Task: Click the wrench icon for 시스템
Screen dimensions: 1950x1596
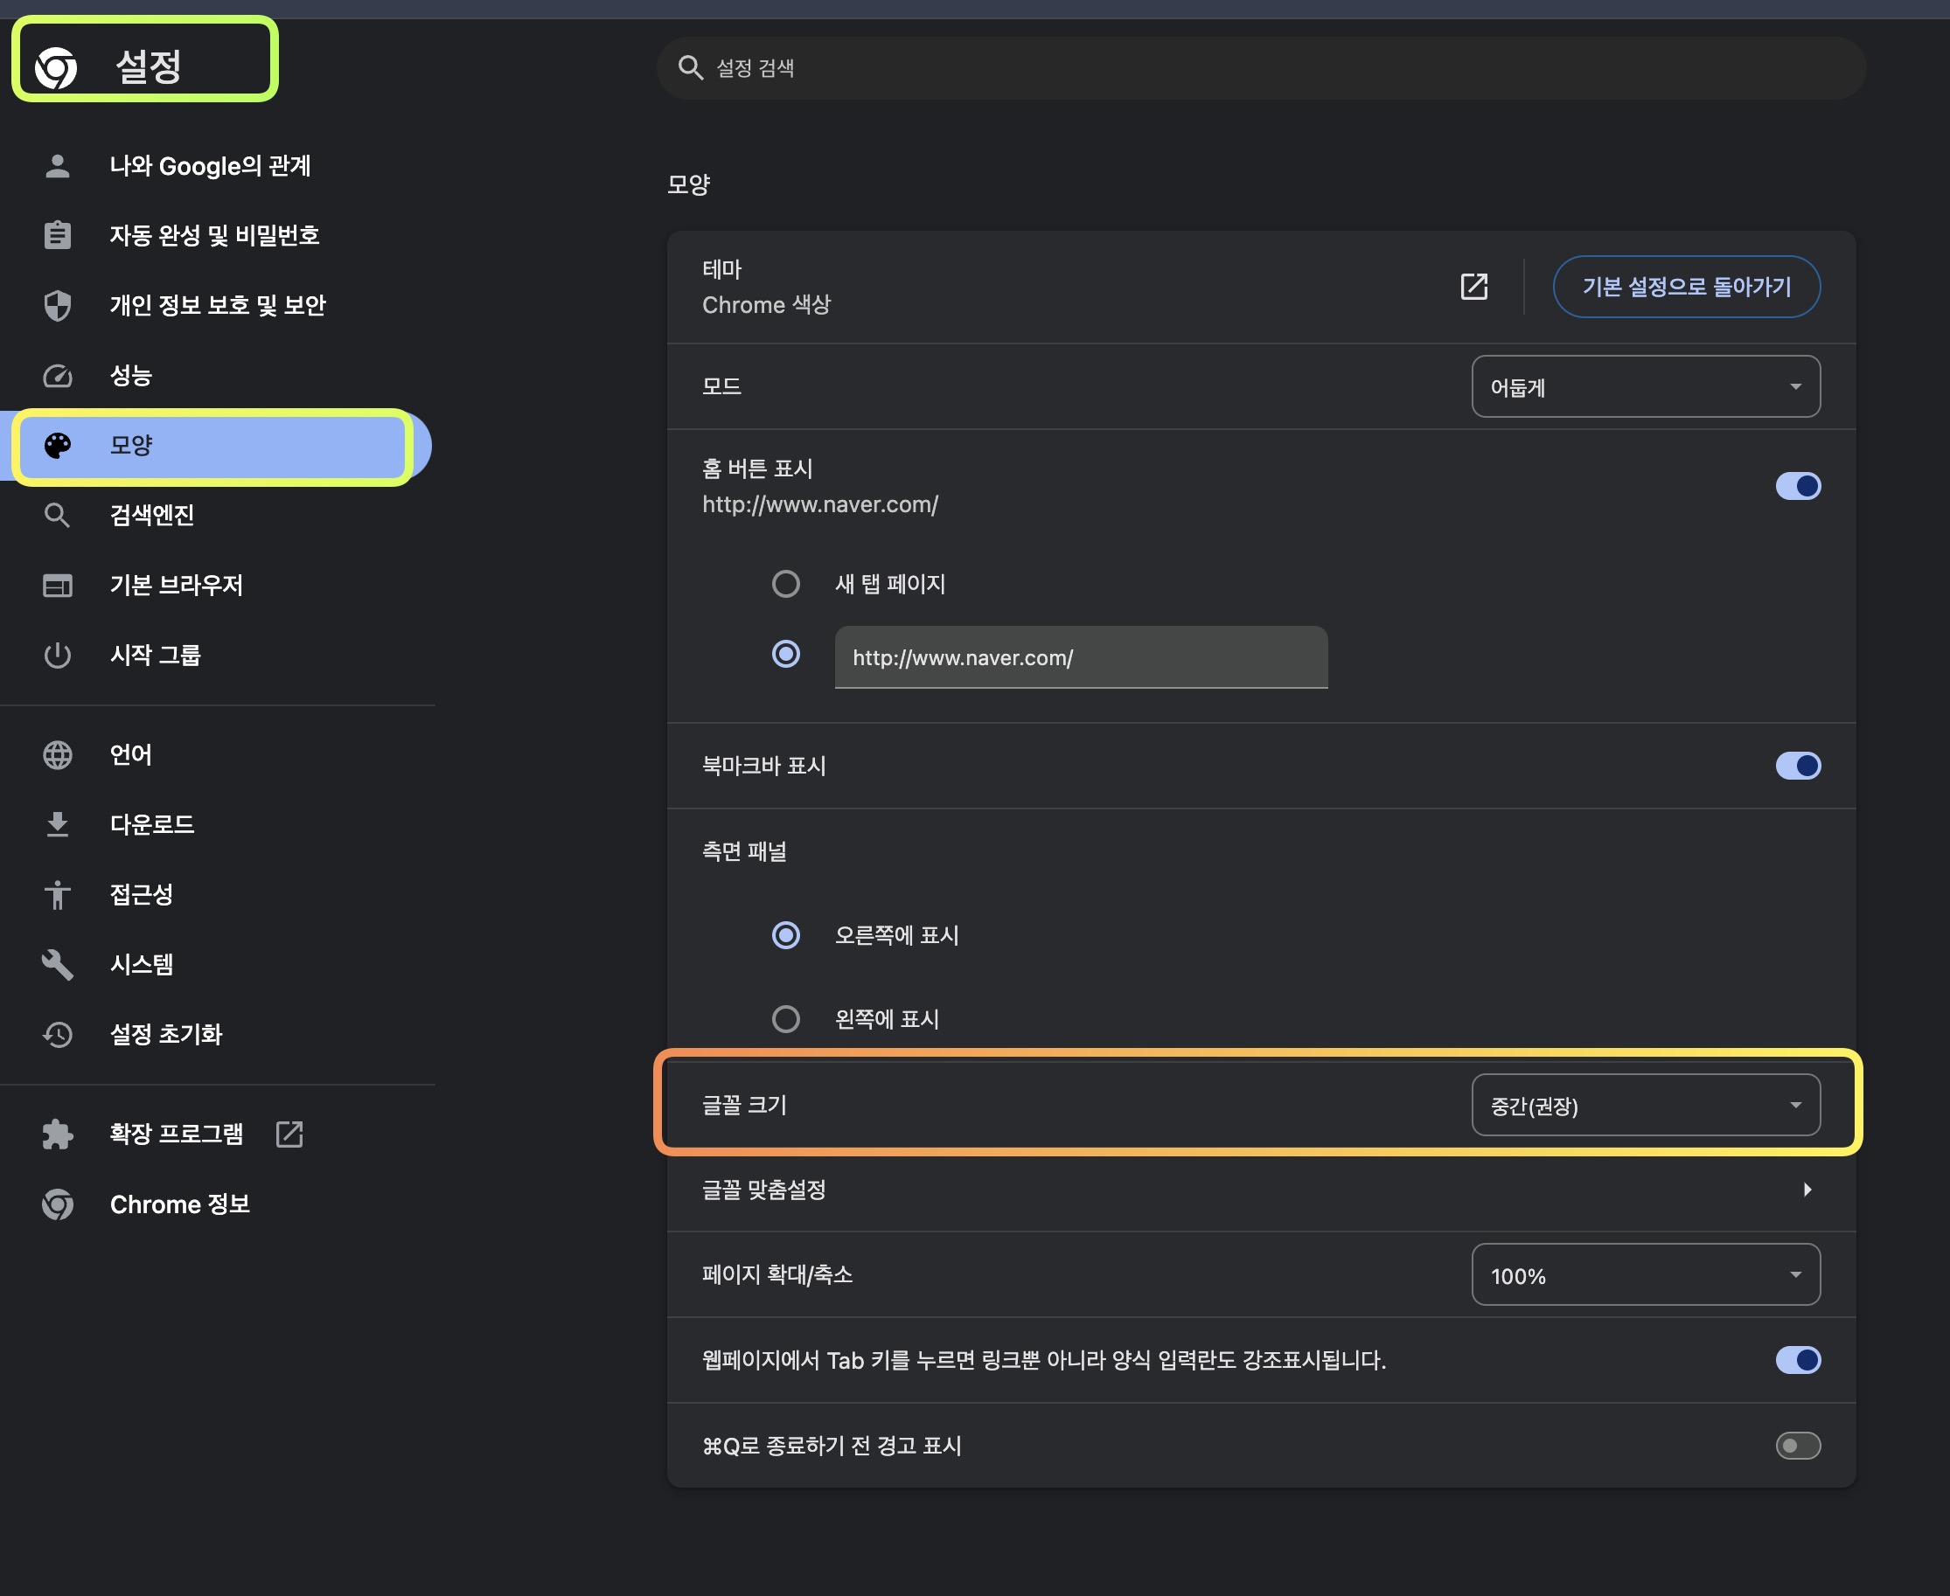Action: 57,964
